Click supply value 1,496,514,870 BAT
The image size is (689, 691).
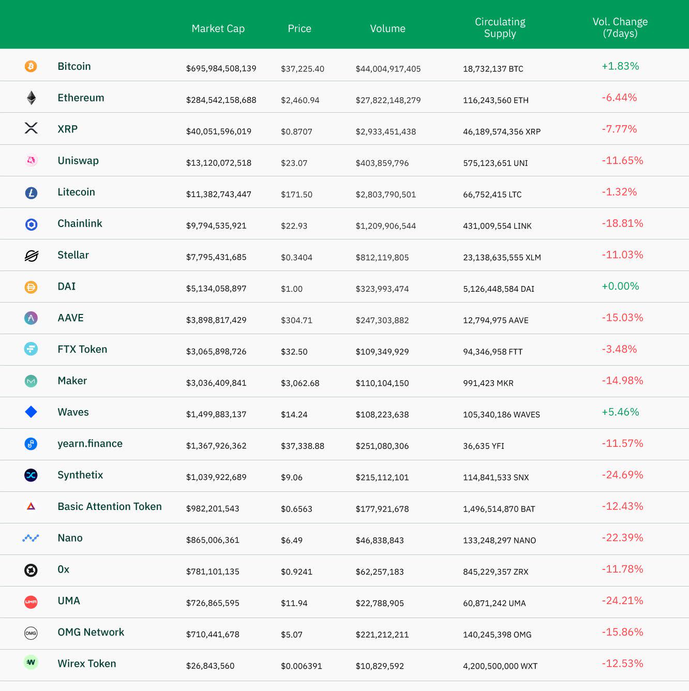499,509
